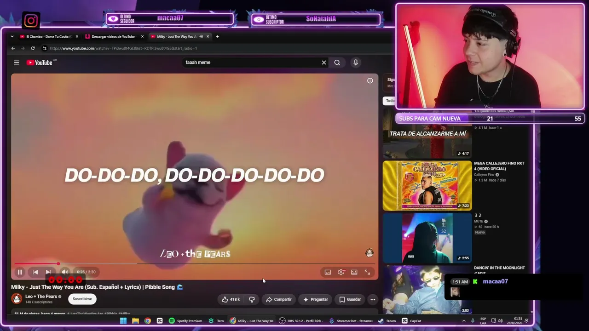589x331 pixels.
Task: Save the video with Guardar
Action: (350, 299)
